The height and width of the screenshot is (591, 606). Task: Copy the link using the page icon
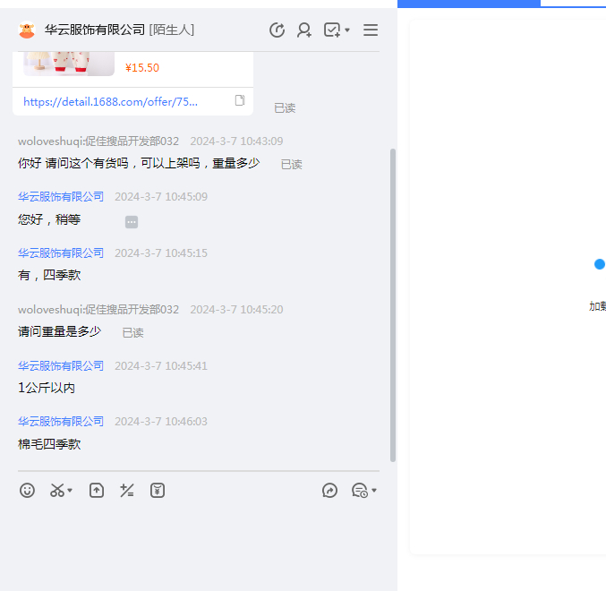[x=240, y=100]
